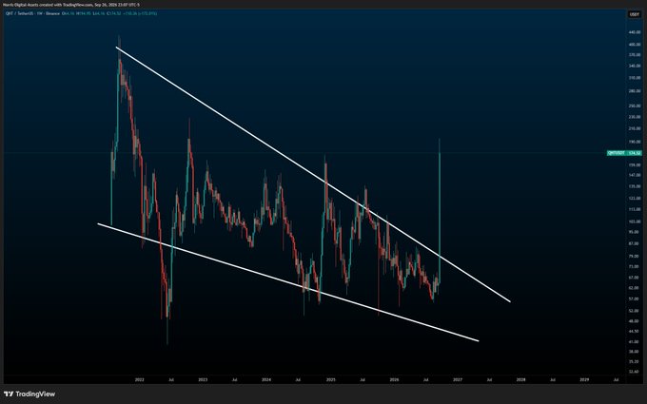This screenshot has height=404, width=647.
Task: Click the lower white descending trendline
Action: click(x=288, y=282)
